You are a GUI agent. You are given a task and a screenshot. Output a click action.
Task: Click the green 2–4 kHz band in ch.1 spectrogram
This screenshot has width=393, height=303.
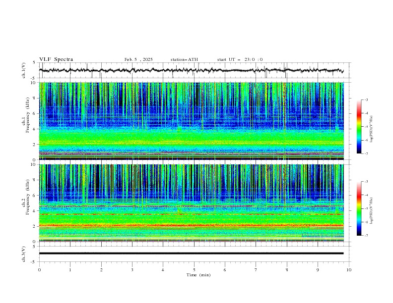tap(191, 138)
